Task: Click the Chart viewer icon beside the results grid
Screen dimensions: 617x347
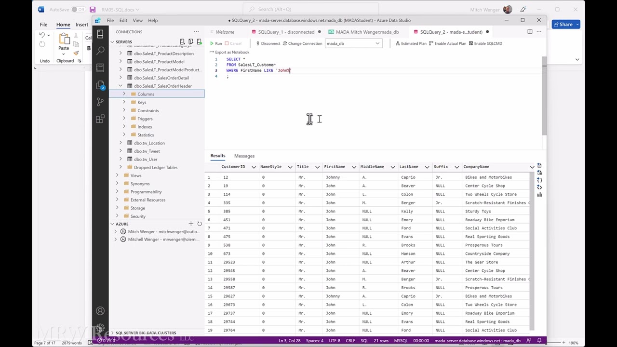Action: click(x=539, y=195)
